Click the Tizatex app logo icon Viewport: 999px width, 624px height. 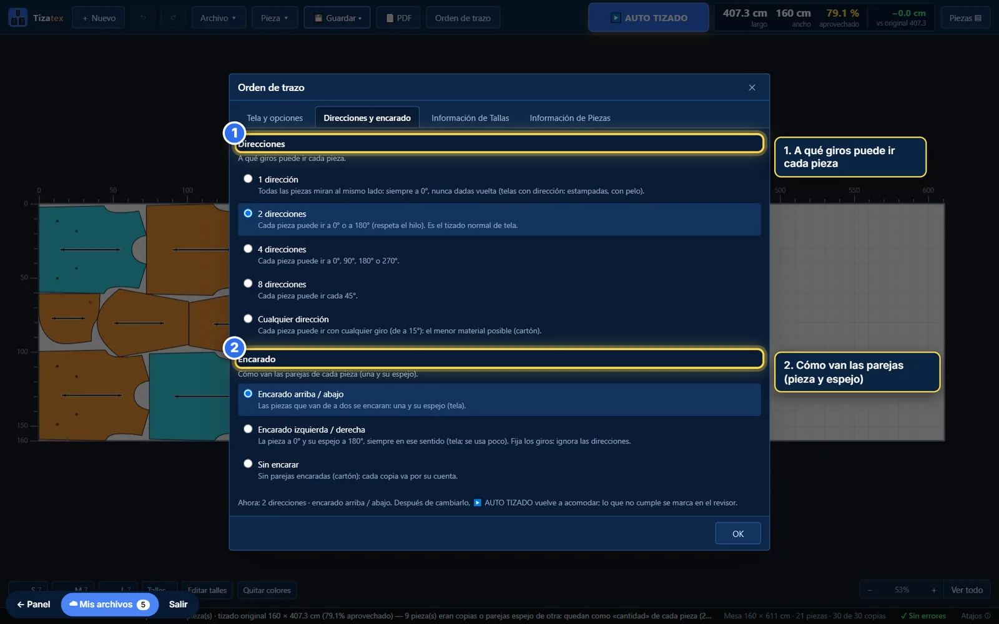(17, 17)
